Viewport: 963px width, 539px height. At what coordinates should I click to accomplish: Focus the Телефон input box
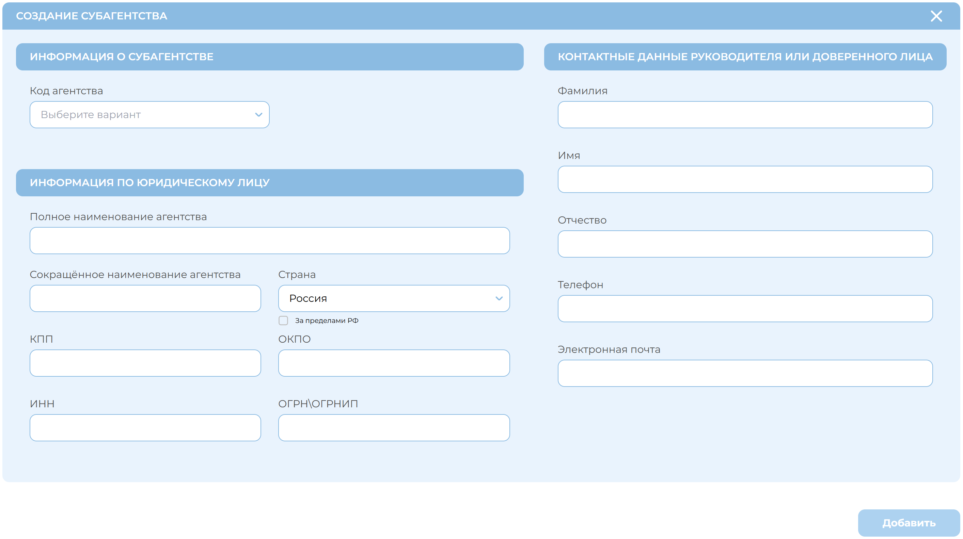pyautogui.click(x=745, y=309)
